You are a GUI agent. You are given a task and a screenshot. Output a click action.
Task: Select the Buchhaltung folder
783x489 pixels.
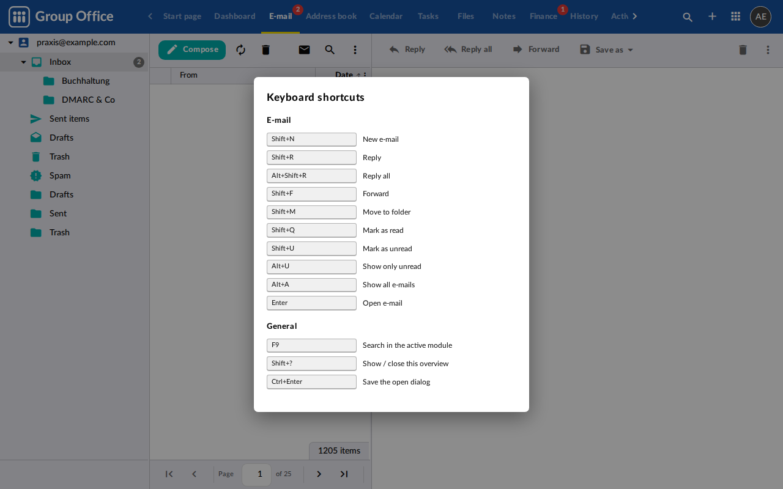pos(86,81)
